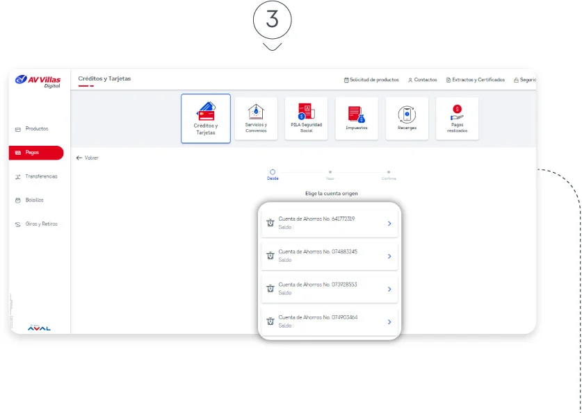Expand chevron for account 074883245
This screenshot has height=413, width=582.
tap(389, 256)
